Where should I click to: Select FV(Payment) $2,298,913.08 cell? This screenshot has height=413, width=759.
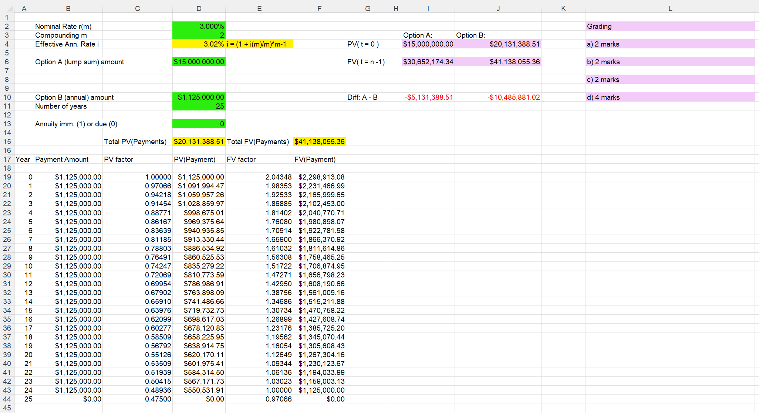tap(320, 177)
